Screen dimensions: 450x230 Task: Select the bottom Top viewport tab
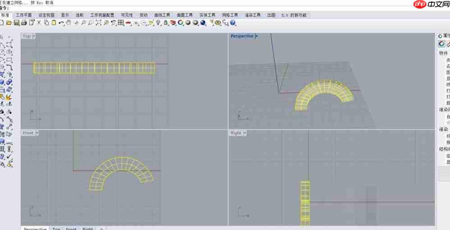(x=56, y=229)
